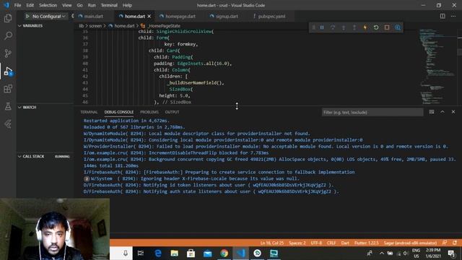This screenshot has height=260, width=462.
Task: Stop the debug session
Action: pos(387,27)
